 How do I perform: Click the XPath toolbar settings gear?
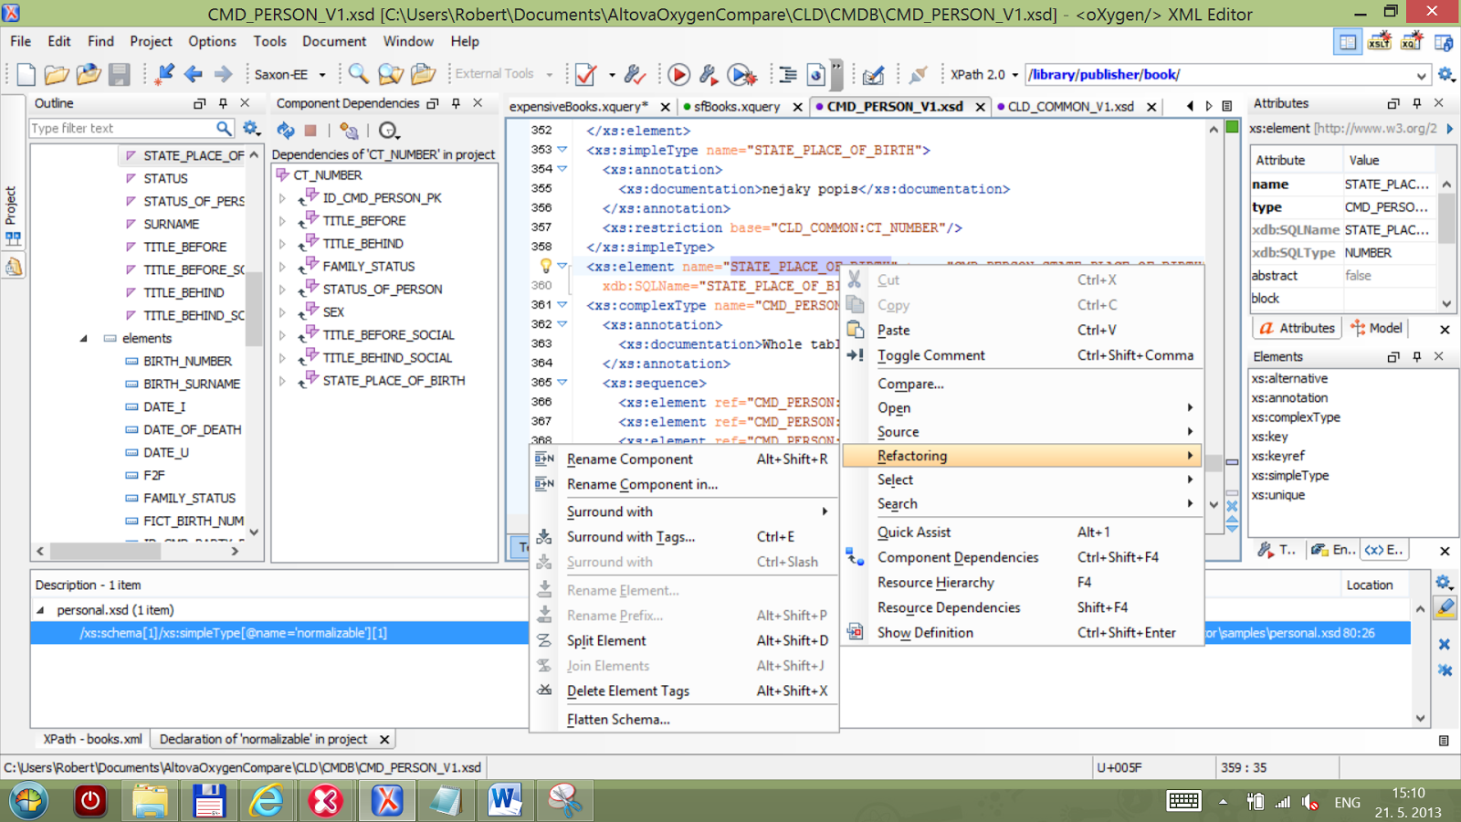point(1445,74)
